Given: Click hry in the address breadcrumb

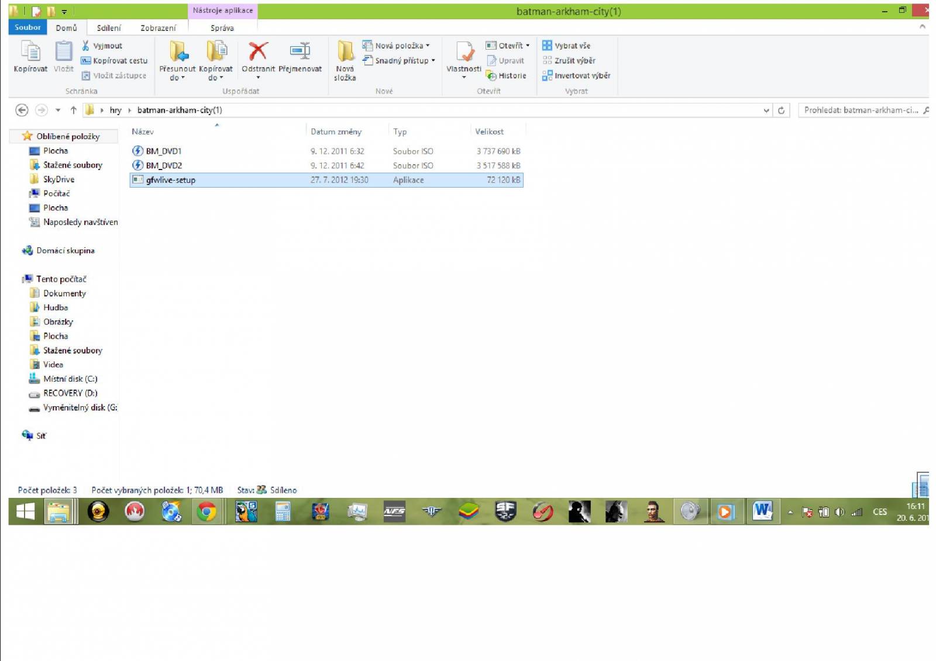Looking at the screenshot, I should (x=115, y=110).
